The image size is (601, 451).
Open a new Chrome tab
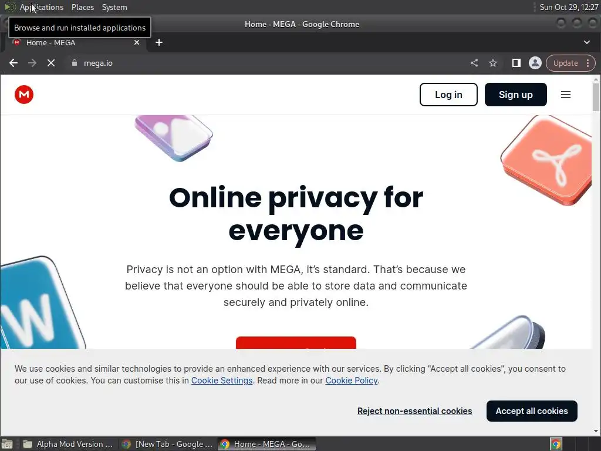pos(159,42)
